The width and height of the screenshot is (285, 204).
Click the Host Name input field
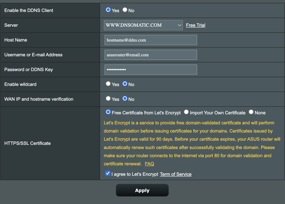tap(151, 40)
